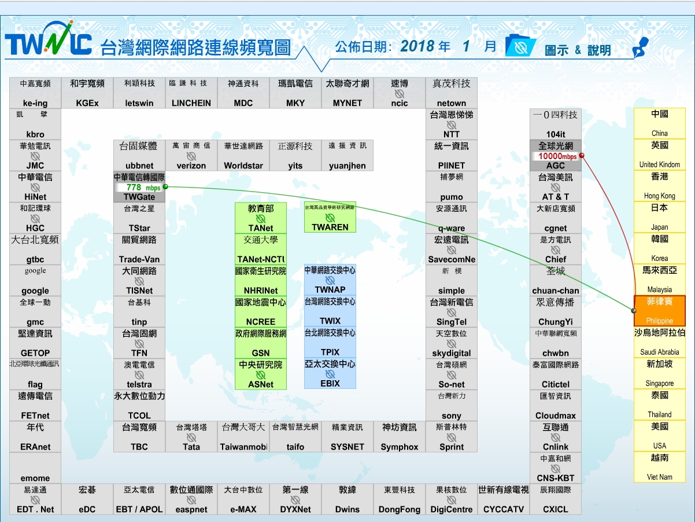Select the 英國 United Kindom country box
Viewport: 695px width, 522px height.
[660, 154]
